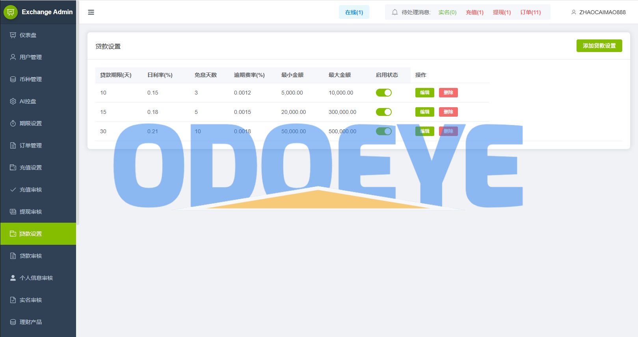Click the user avatar icon beside ZHAOCAIMAO888

pyautogui.click(x=573, y=12)
